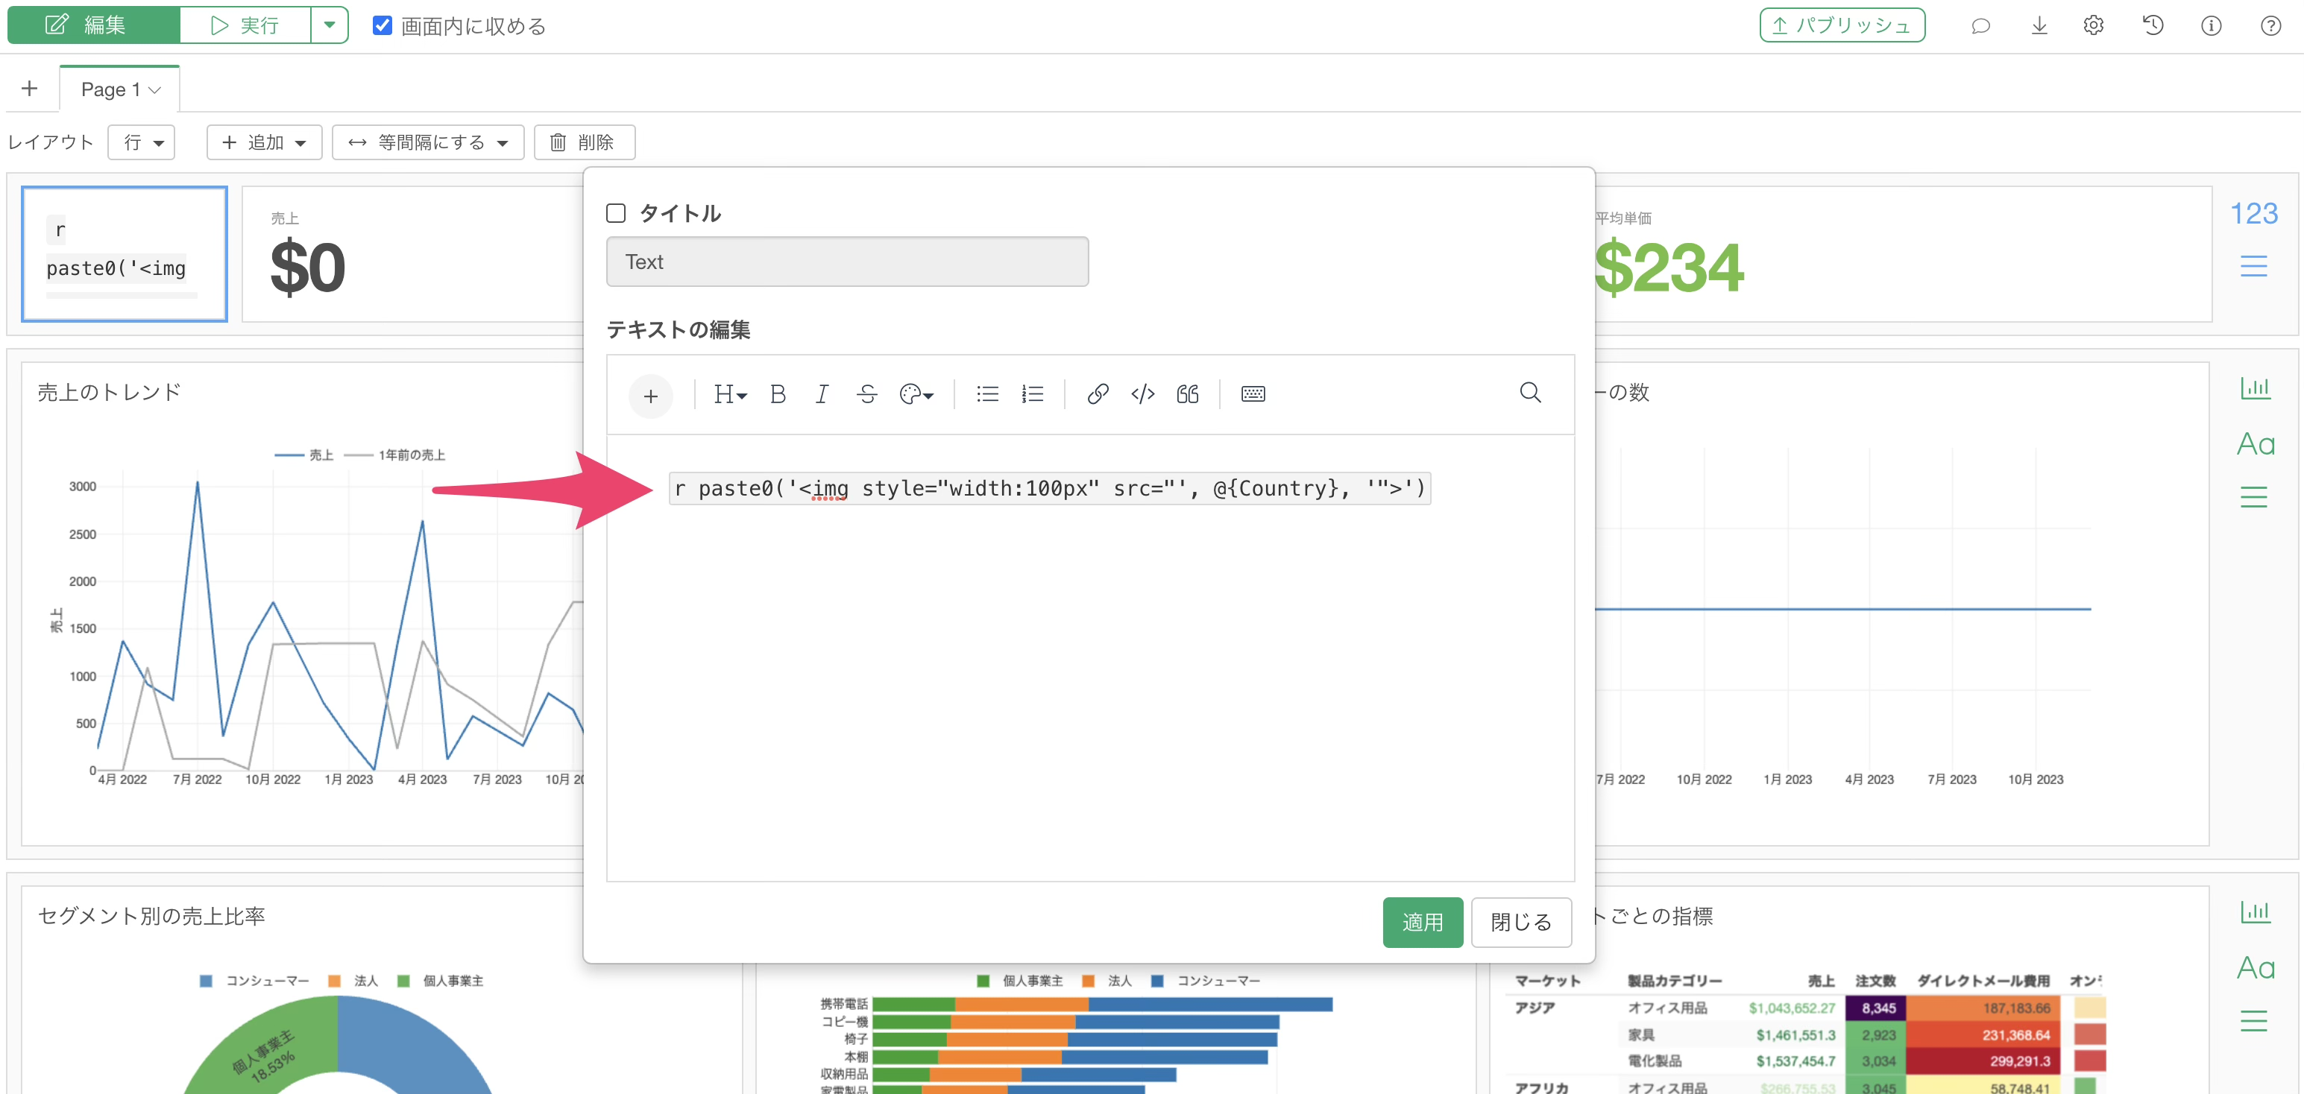Click the 個人事業主 legend in segment chart
The width and height of the screenshot is (2304, 1094).
440,981
